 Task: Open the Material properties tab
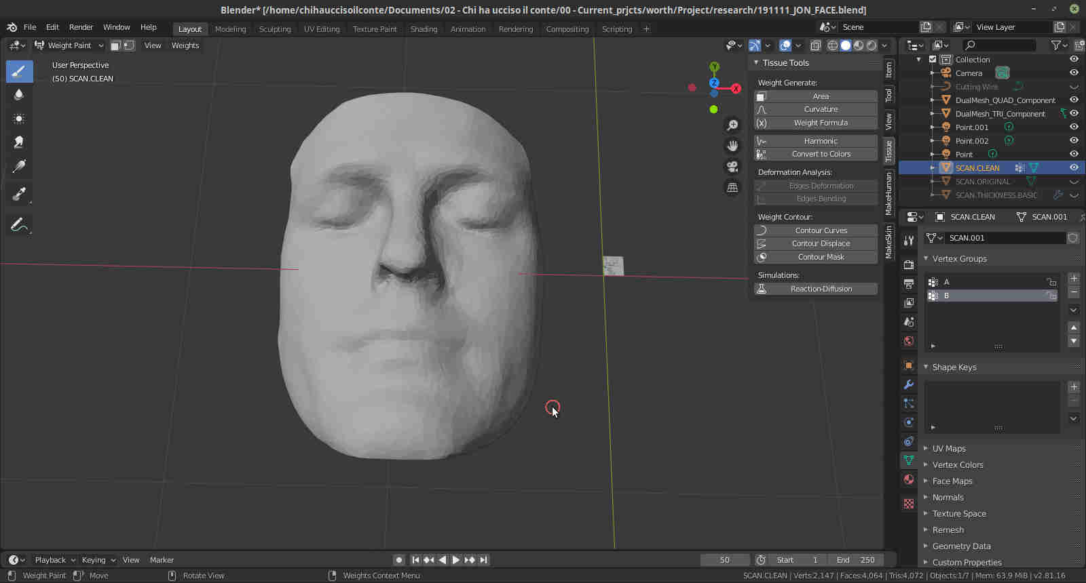click(x=909, y=479)
